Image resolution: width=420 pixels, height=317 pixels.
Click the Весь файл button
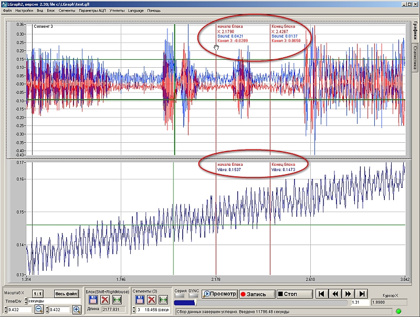(66, 294)
